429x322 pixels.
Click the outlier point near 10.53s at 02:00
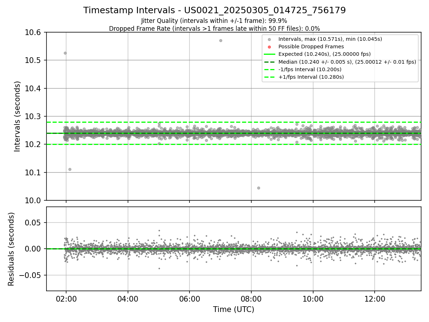click(x=65, y=53)
